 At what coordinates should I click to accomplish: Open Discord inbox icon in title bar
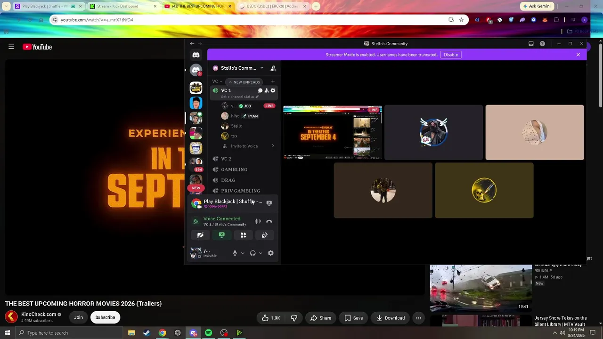point(531,44)
